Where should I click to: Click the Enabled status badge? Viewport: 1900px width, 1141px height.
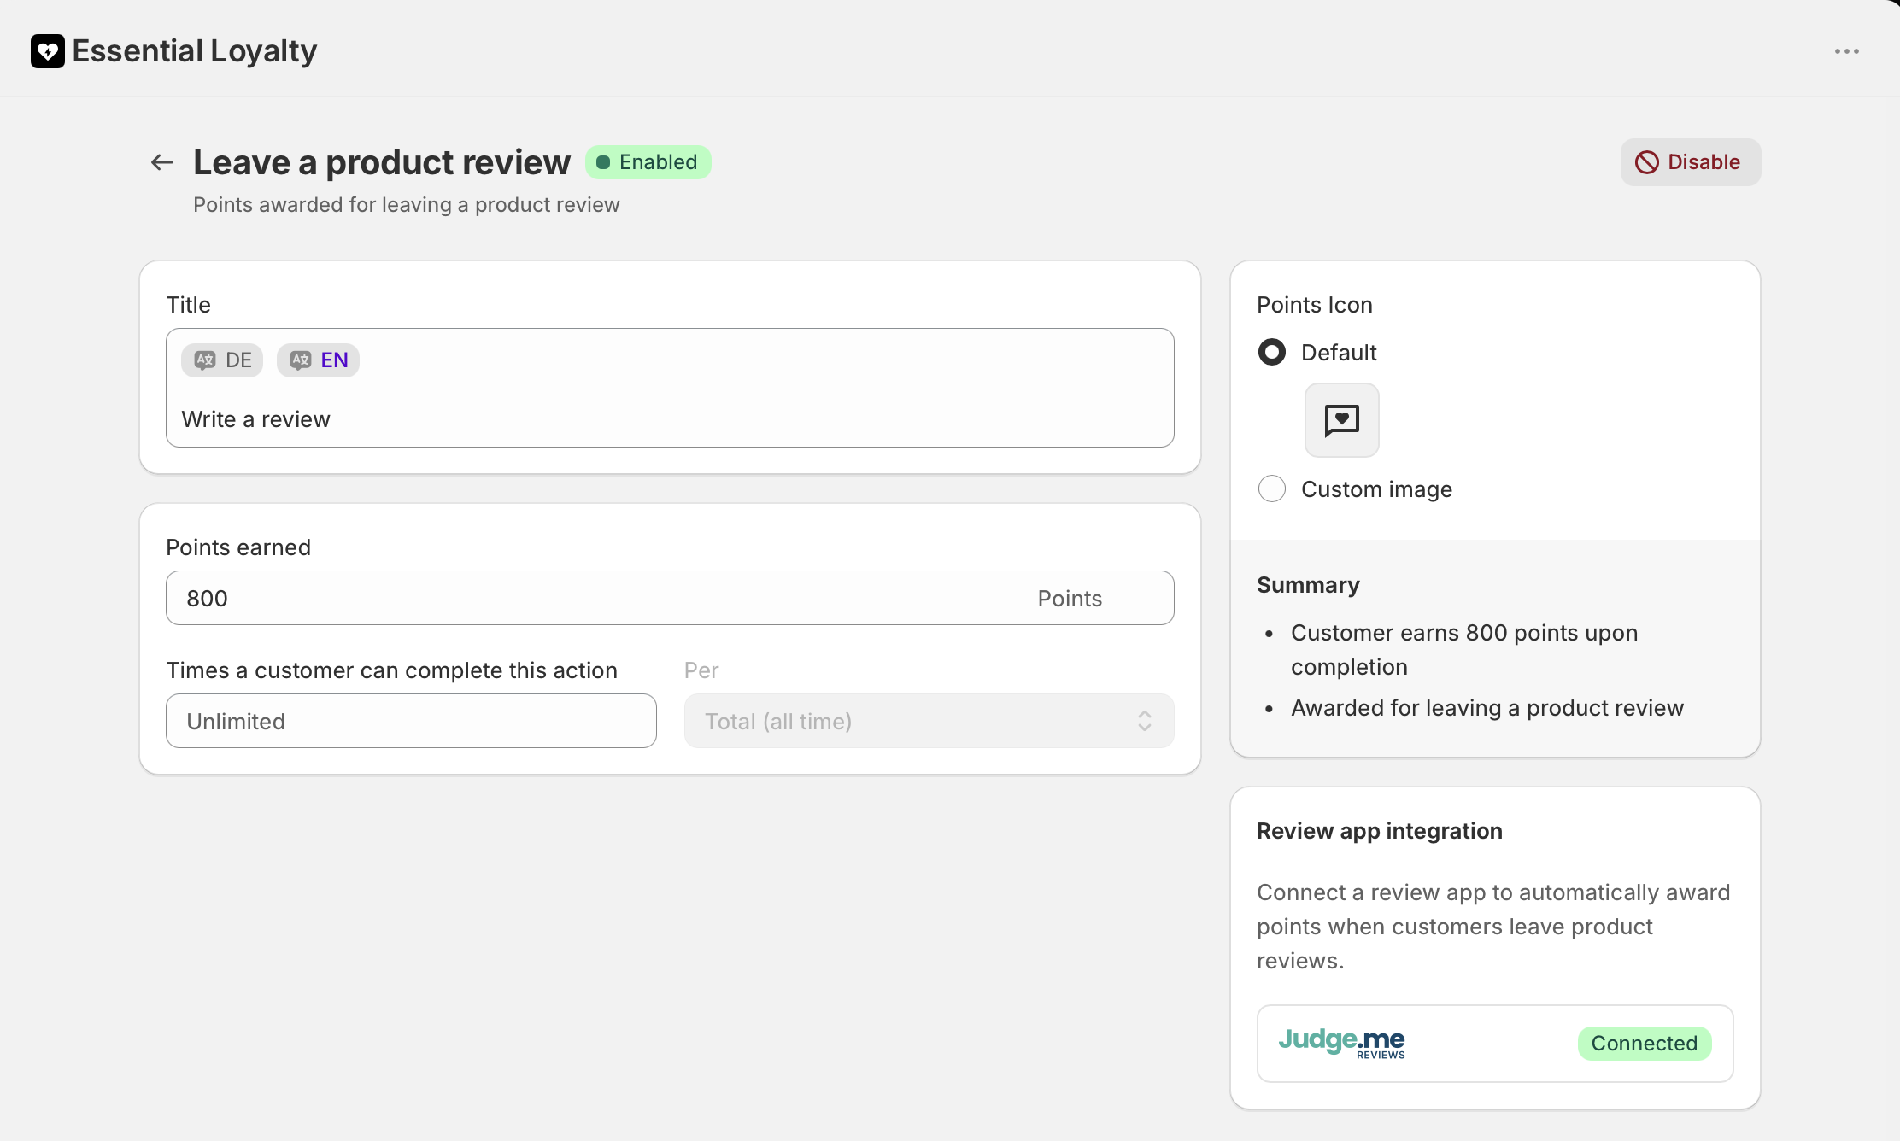pyautogui.click(x=648, y=162)
